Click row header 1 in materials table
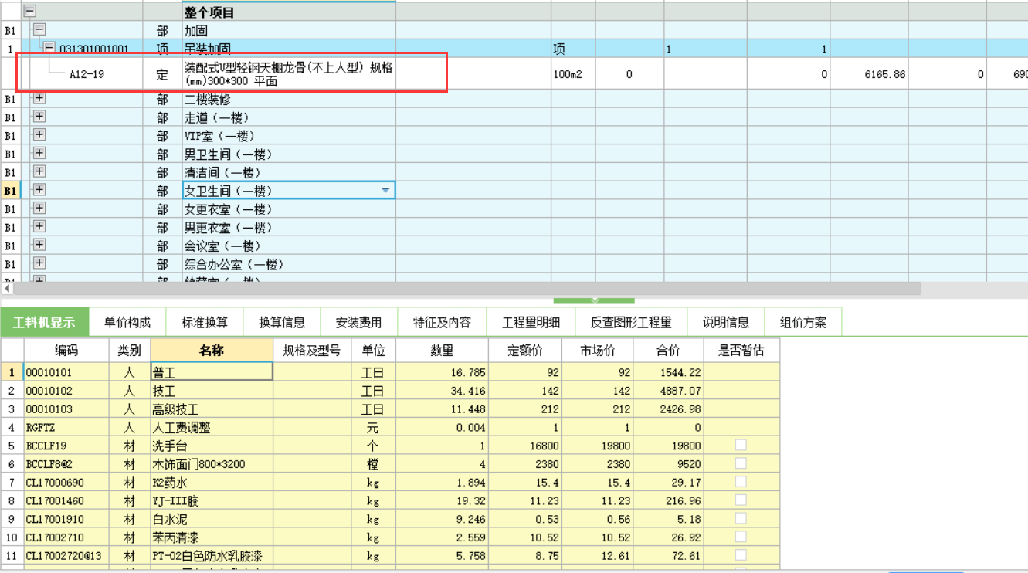Viewport: 1028px width, 573px height. point(12,372)
